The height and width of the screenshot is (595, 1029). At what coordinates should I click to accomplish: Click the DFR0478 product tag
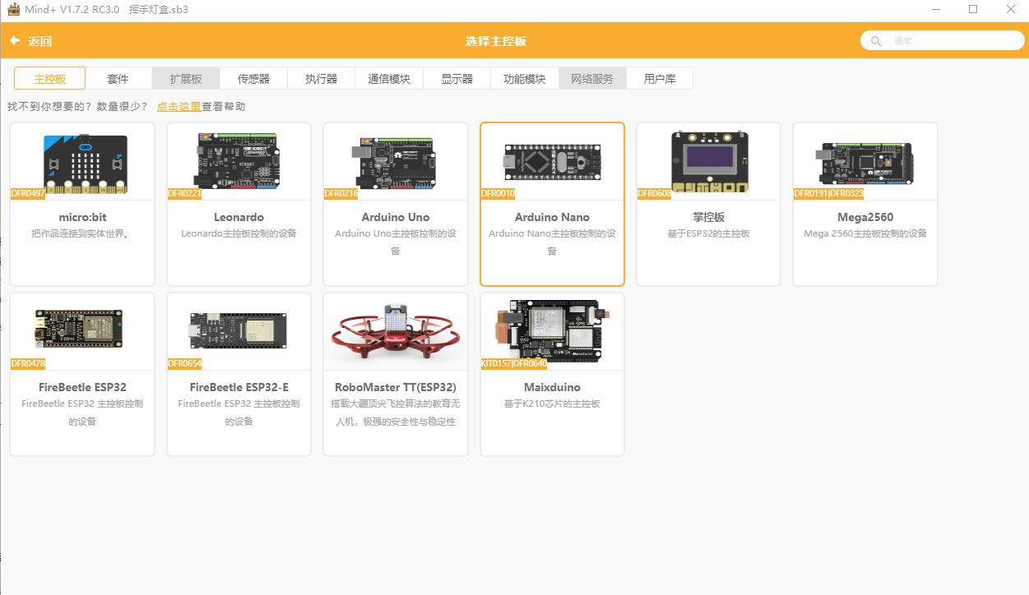click(27, 363)
